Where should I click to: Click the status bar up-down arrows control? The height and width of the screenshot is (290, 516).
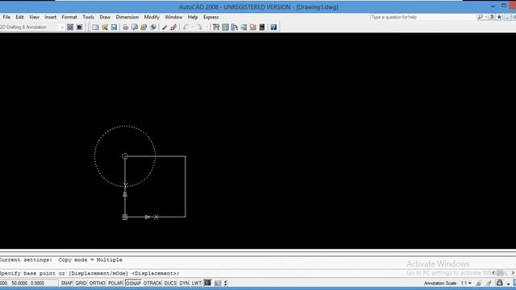point(226,283)
